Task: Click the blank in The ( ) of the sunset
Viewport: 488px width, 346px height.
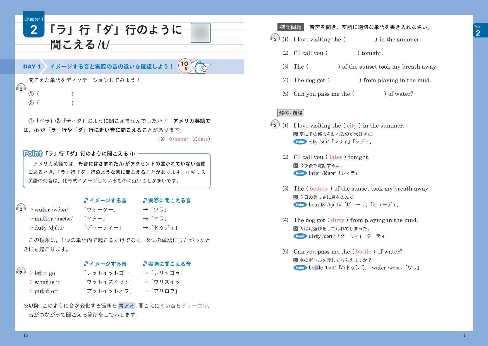Action: (323, 67)
